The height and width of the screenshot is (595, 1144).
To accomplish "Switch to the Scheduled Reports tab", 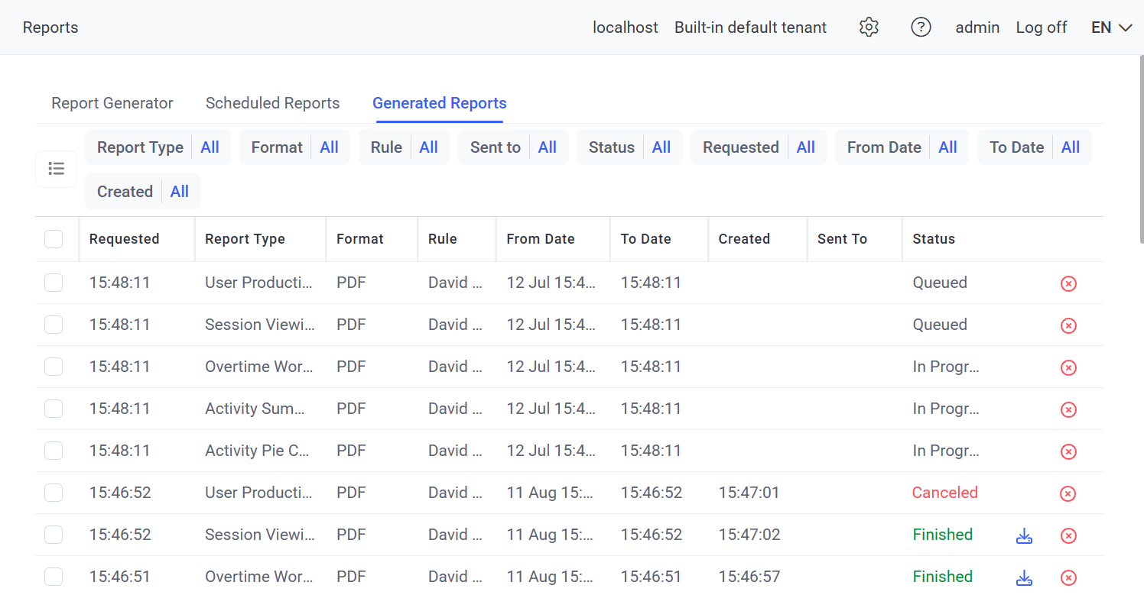I will point(272,103).
